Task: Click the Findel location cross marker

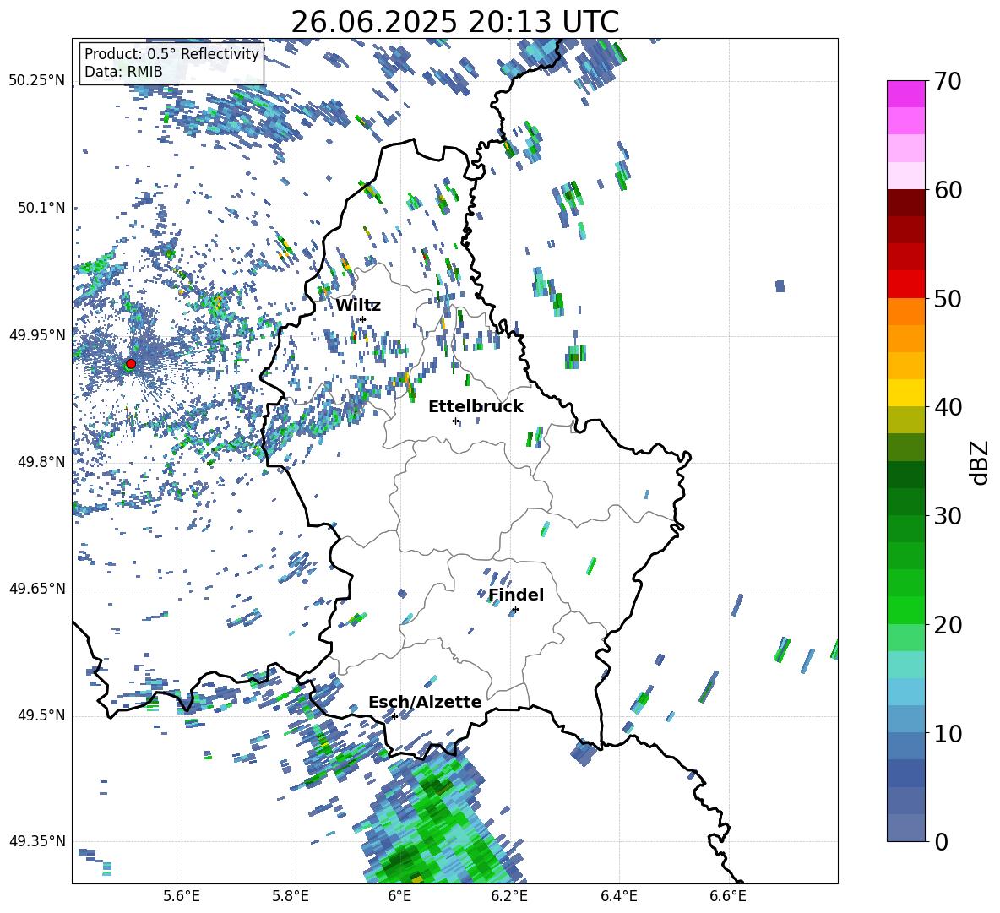Action: tap(515, 610)
